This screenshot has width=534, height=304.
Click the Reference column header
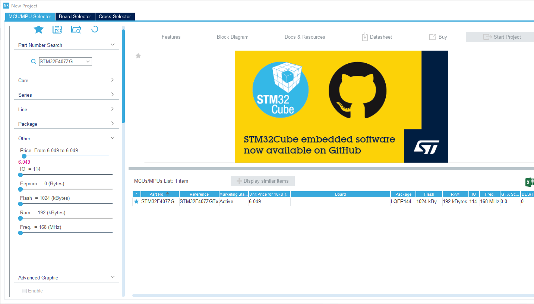click(199, 194)
